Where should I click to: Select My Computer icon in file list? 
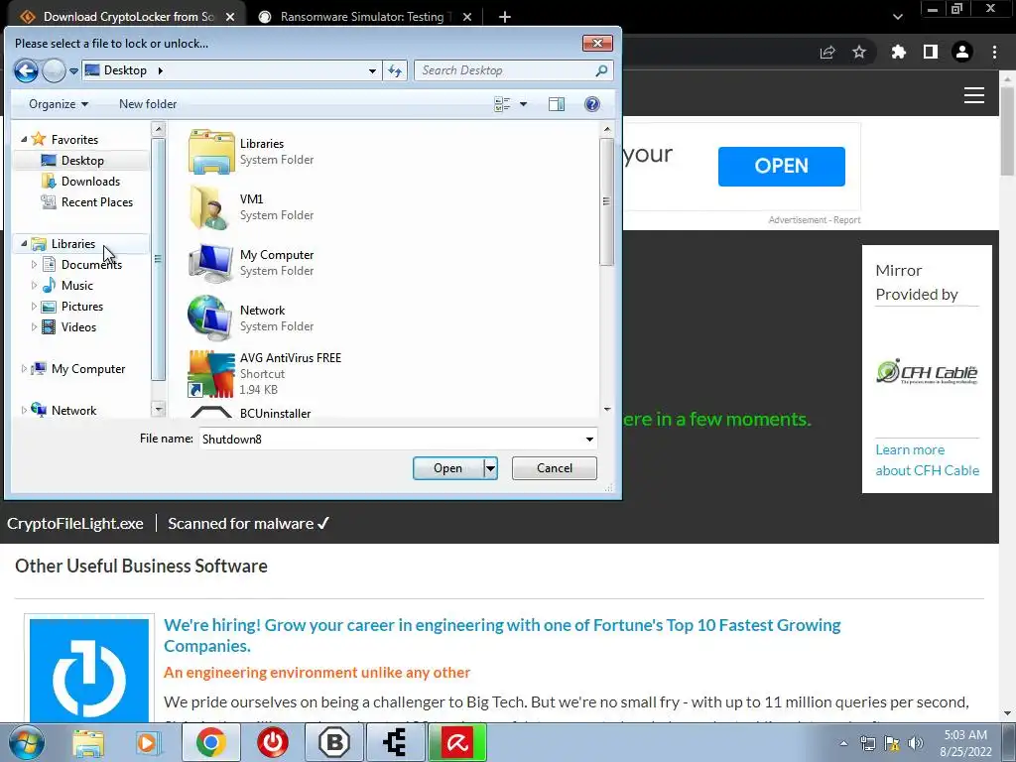pos(211,262)
